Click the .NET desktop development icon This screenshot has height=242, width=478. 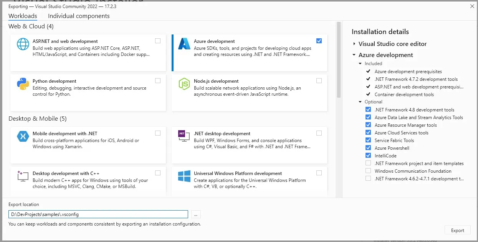click(184, 136)
